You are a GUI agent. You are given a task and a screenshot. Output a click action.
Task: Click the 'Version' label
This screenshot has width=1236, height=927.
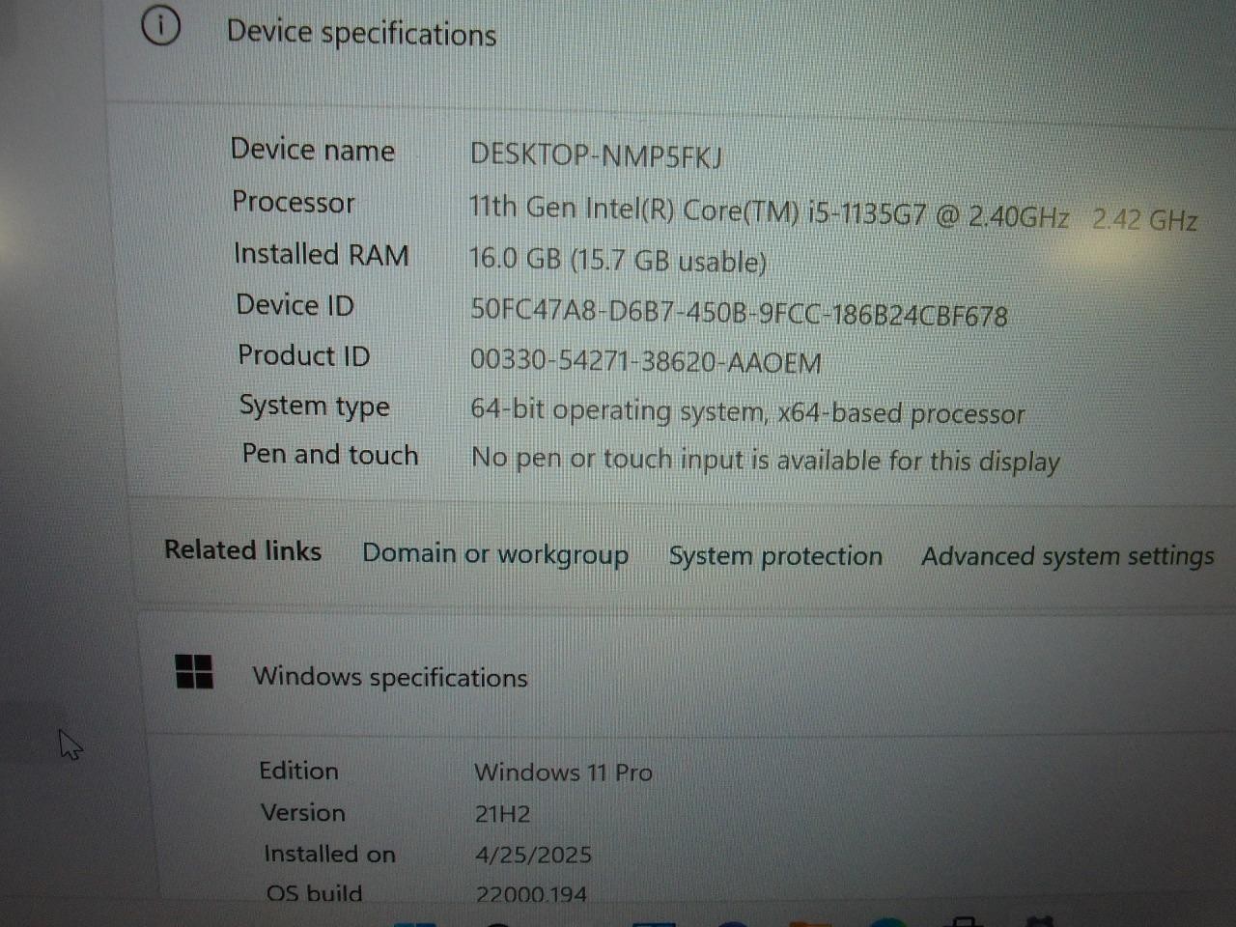303,813
